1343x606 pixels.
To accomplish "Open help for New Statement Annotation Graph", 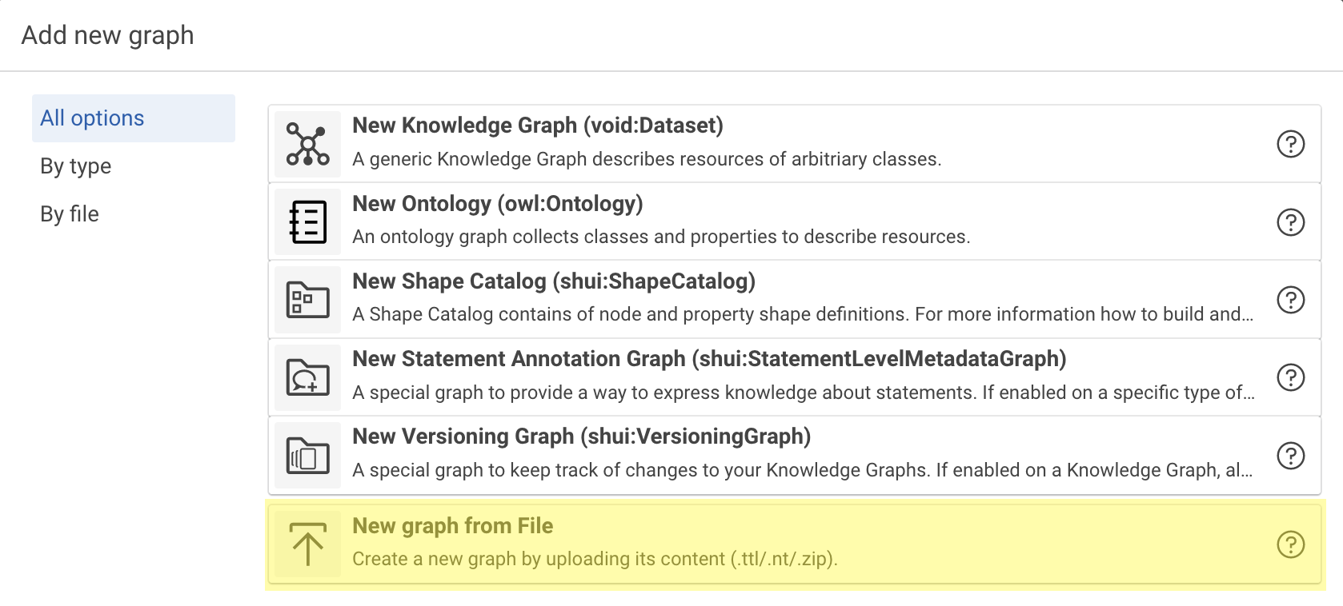I will (x=1291, y=377).
